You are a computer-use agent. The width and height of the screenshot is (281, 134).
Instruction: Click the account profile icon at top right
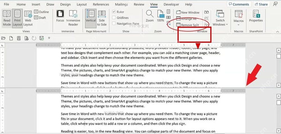click(x=275, y=4)
